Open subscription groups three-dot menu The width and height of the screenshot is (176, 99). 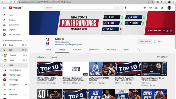(27, 40)
